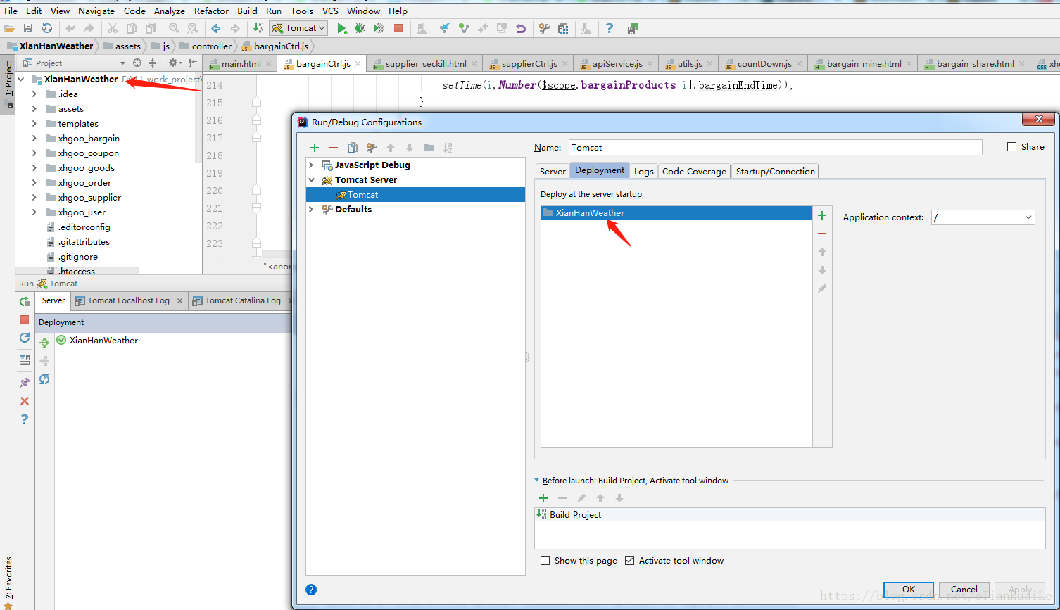Image resolution: width=1060 pixels, height=610 pixels.
Task: Select Tomcat configuration in tree
Action: [x=415, y=194]
